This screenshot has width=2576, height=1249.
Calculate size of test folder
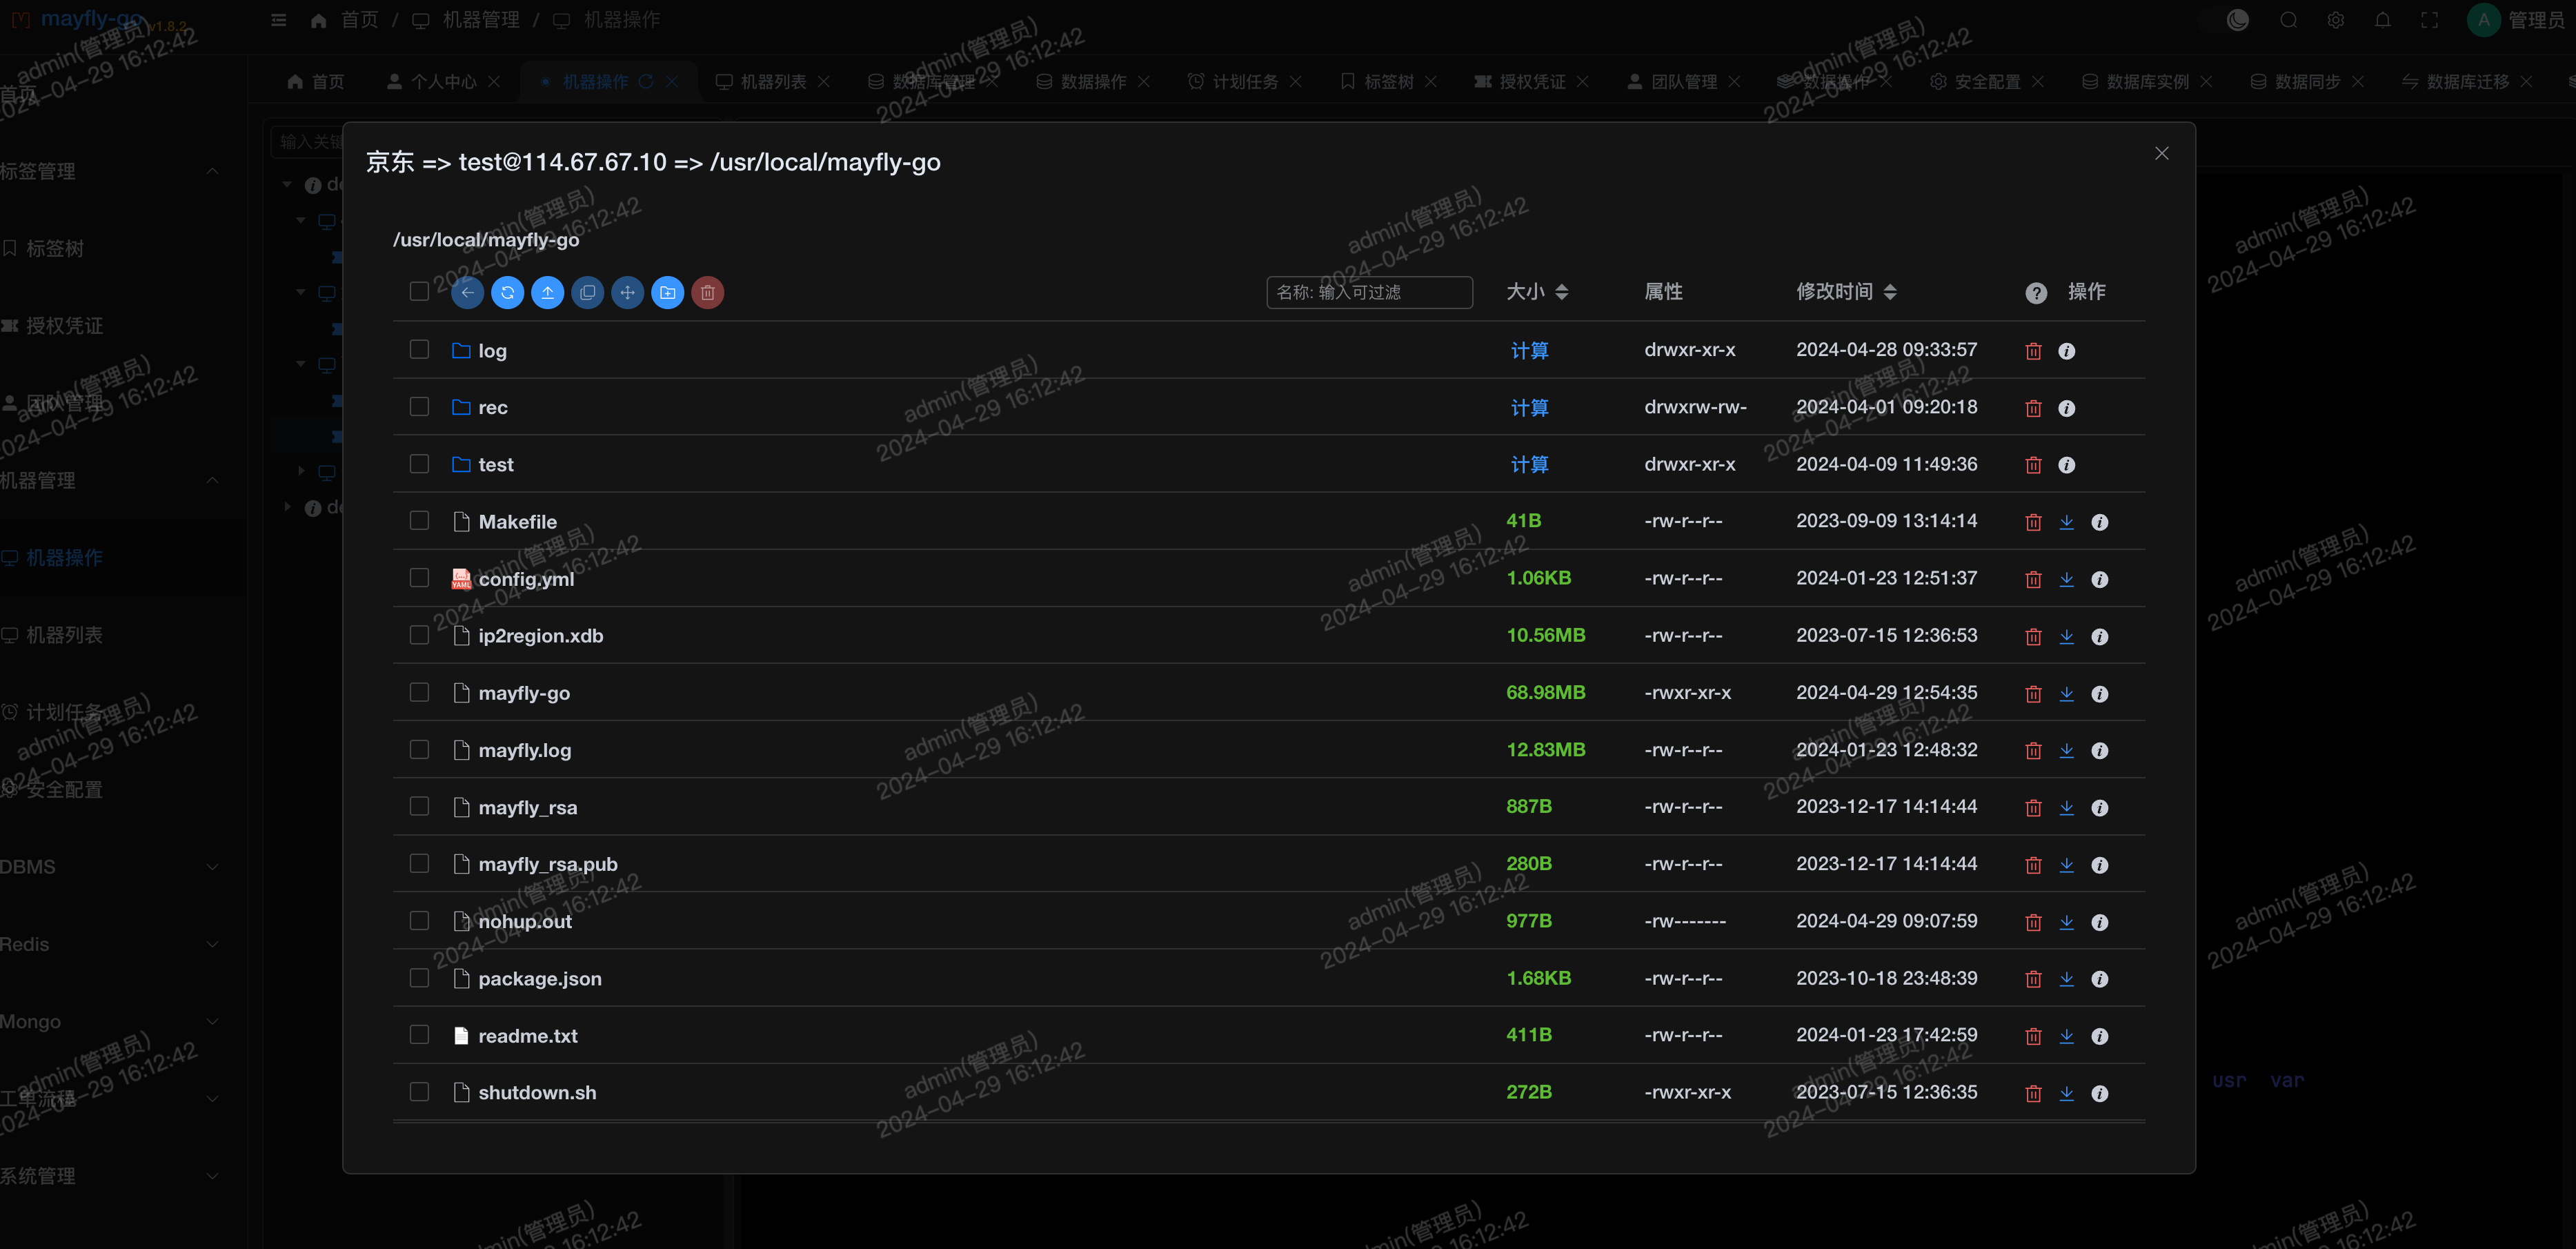click(x=1529, y=464)
